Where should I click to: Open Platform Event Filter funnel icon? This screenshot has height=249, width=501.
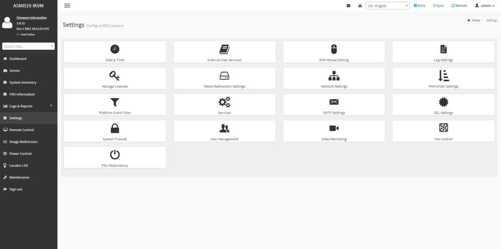click(115, 102)
